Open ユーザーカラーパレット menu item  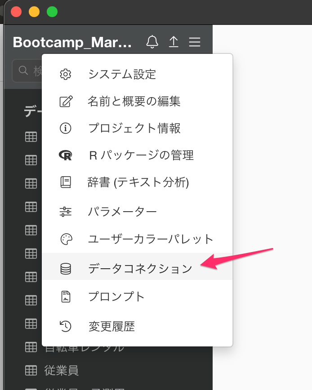137,239
